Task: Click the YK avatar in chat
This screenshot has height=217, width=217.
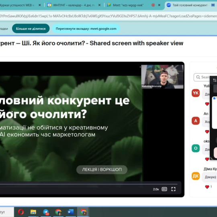Action: 196,93
